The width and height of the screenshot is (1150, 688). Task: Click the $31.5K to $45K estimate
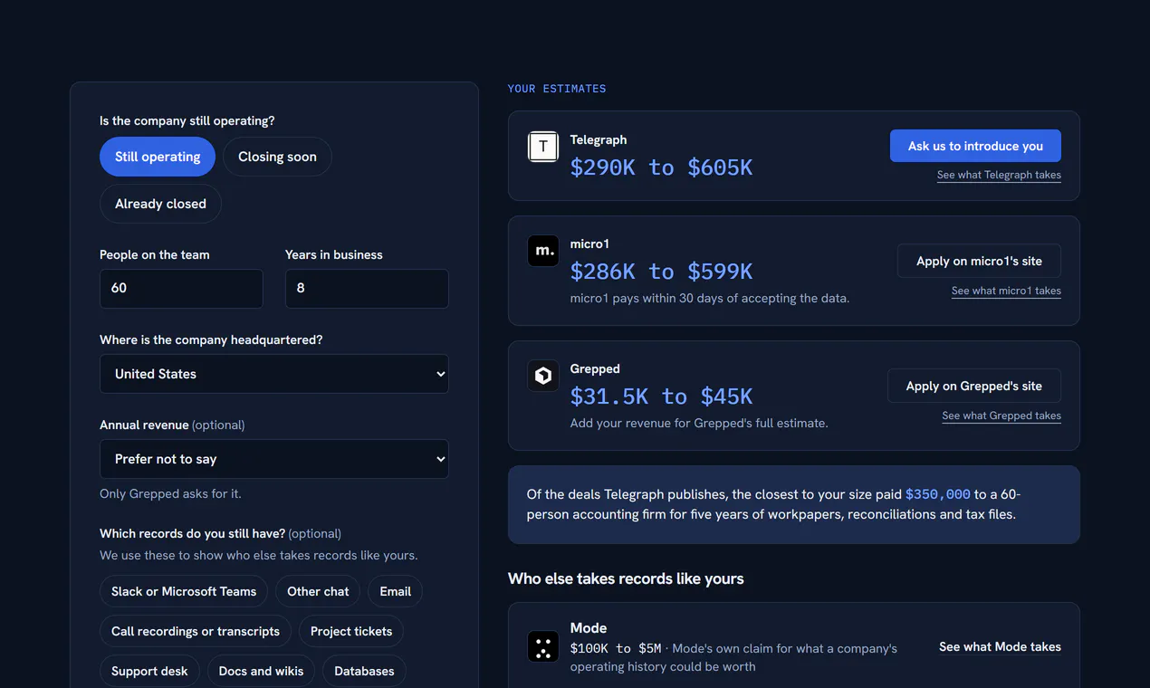tap(661, 397)
